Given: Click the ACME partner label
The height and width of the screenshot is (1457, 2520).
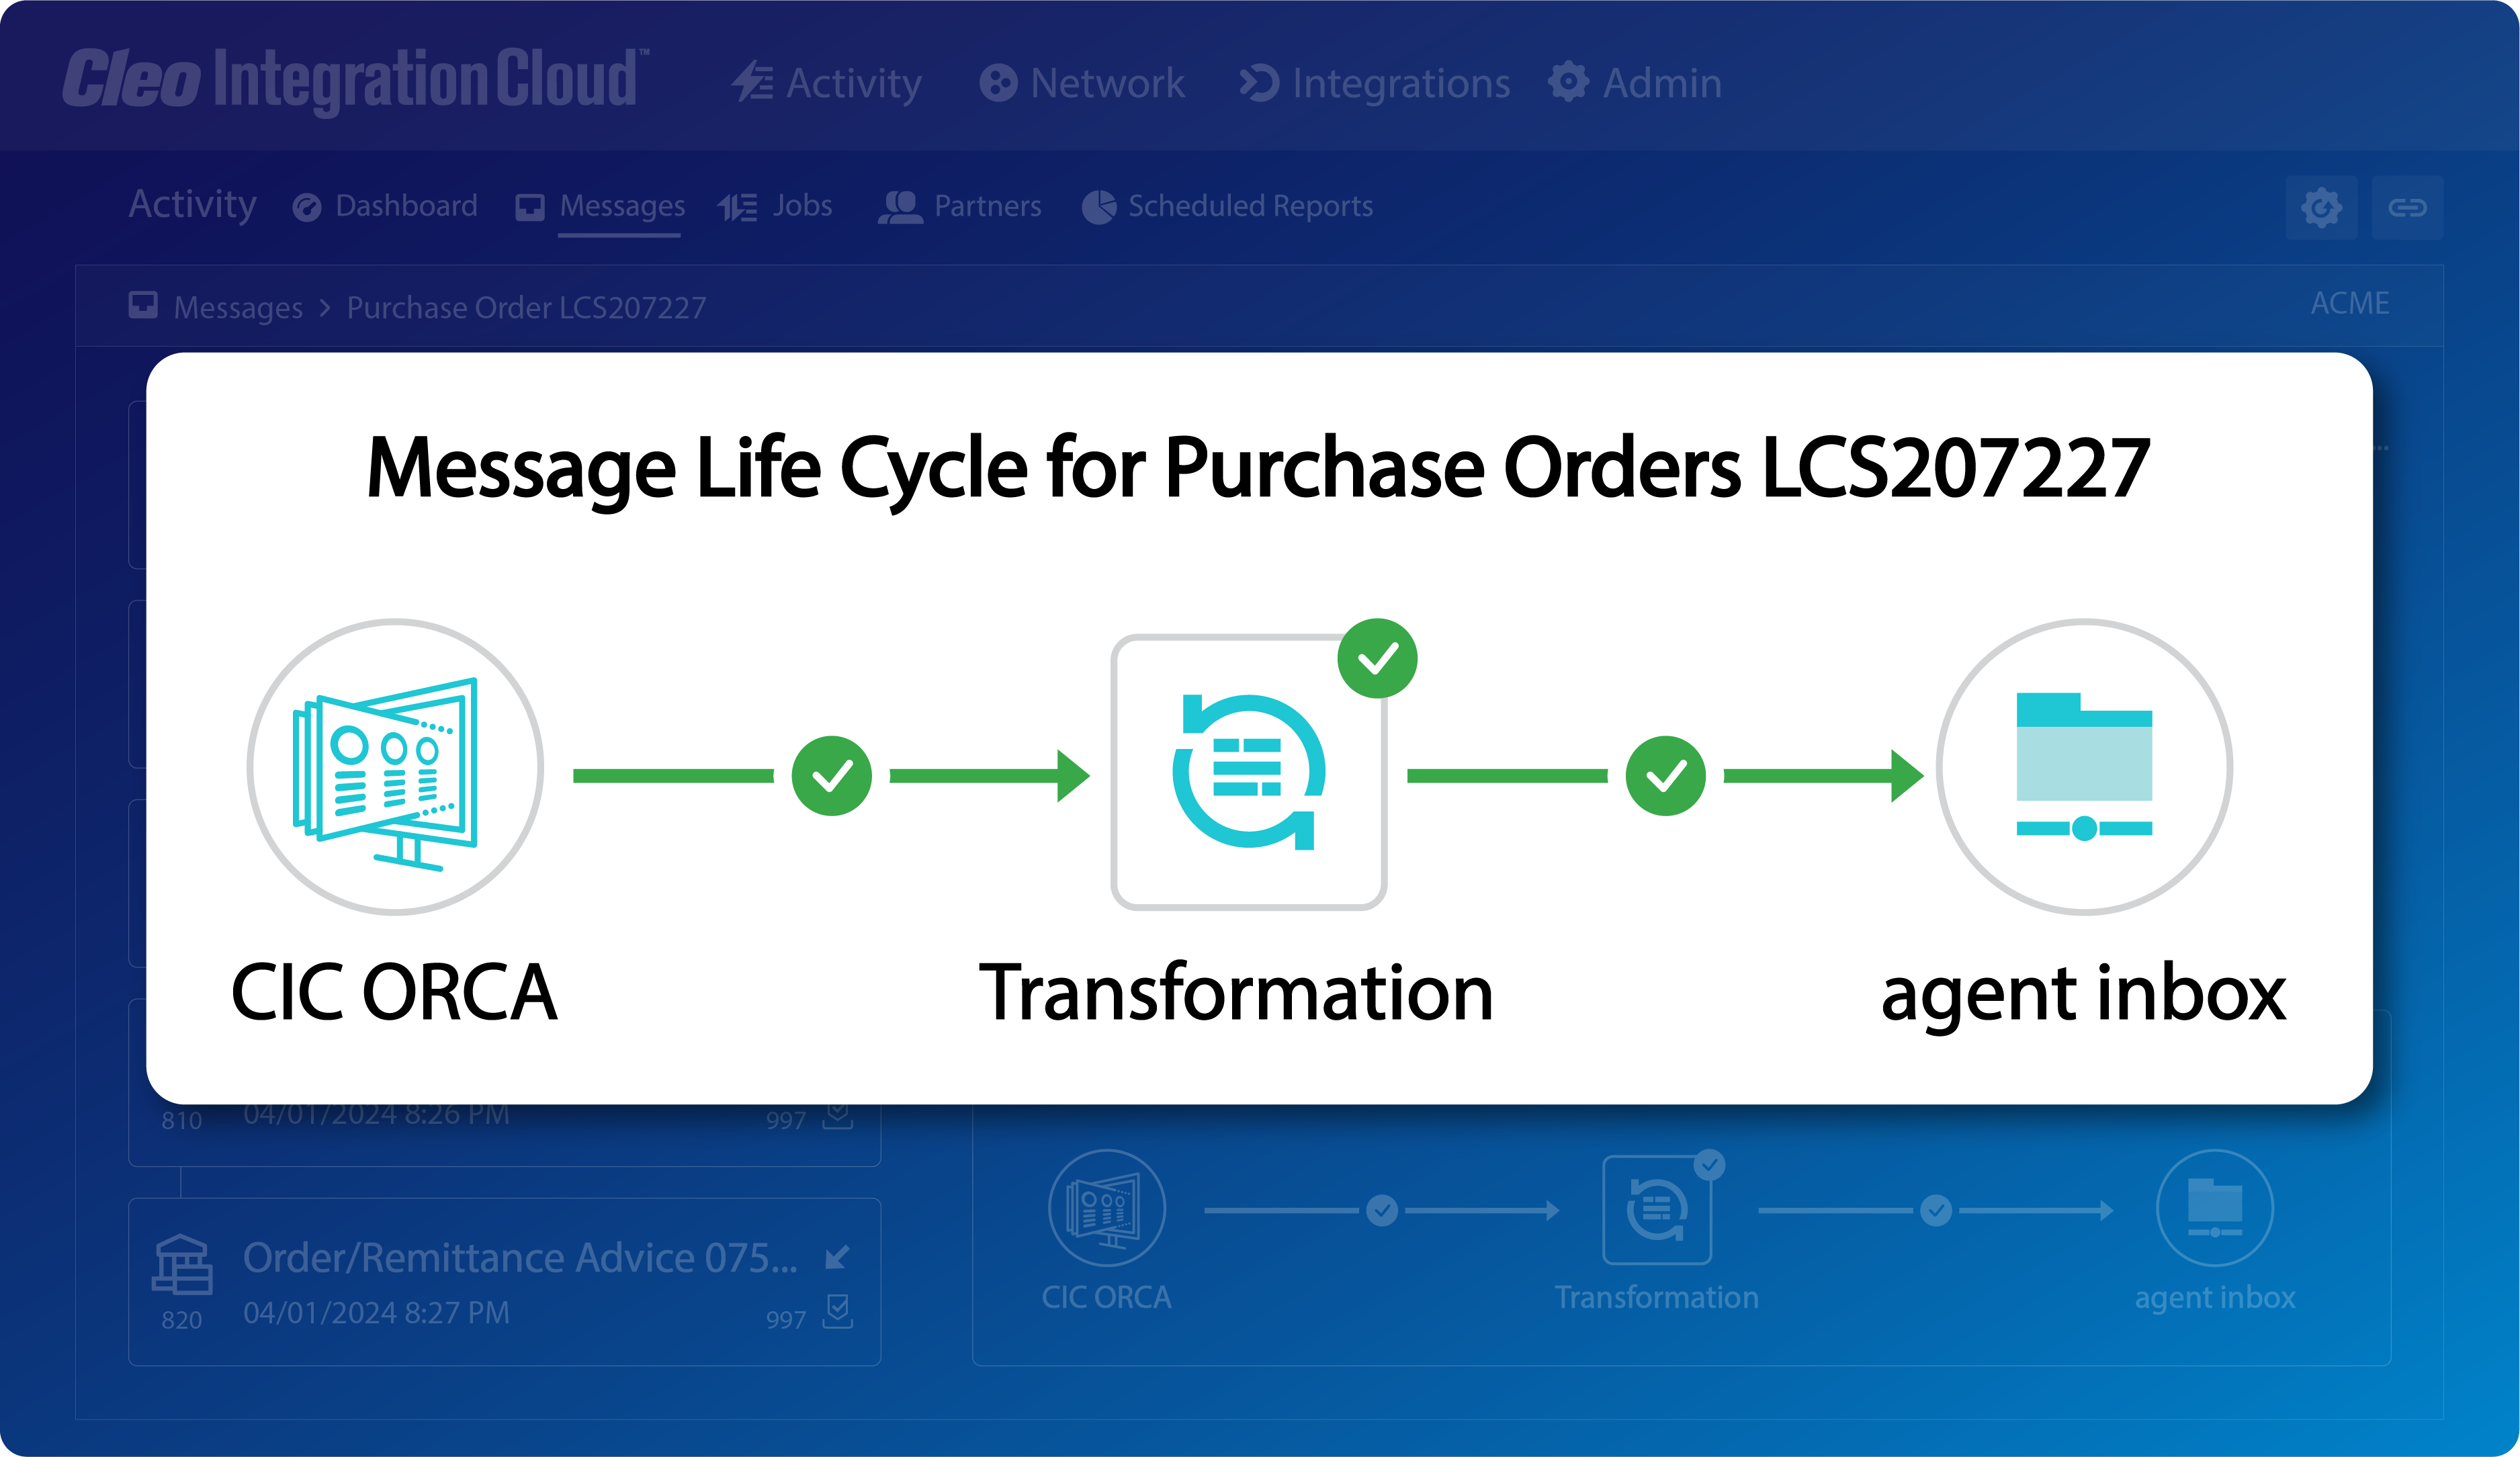Looking at the screenshot, I should pyautogui.click(x=2350, y=303).
